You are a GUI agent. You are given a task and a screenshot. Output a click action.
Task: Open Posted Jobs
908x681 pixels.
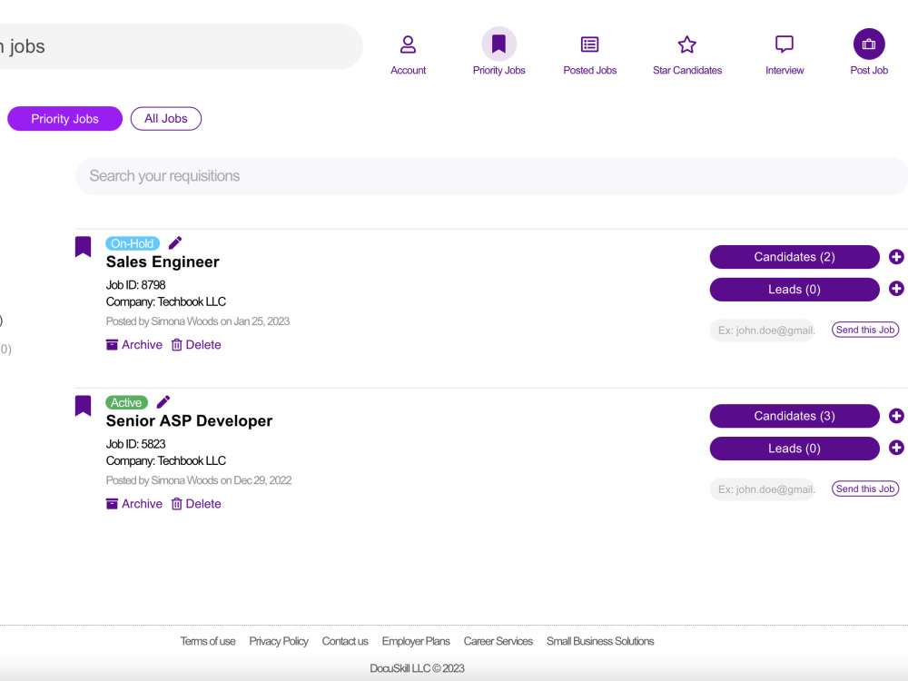point(589,43)
